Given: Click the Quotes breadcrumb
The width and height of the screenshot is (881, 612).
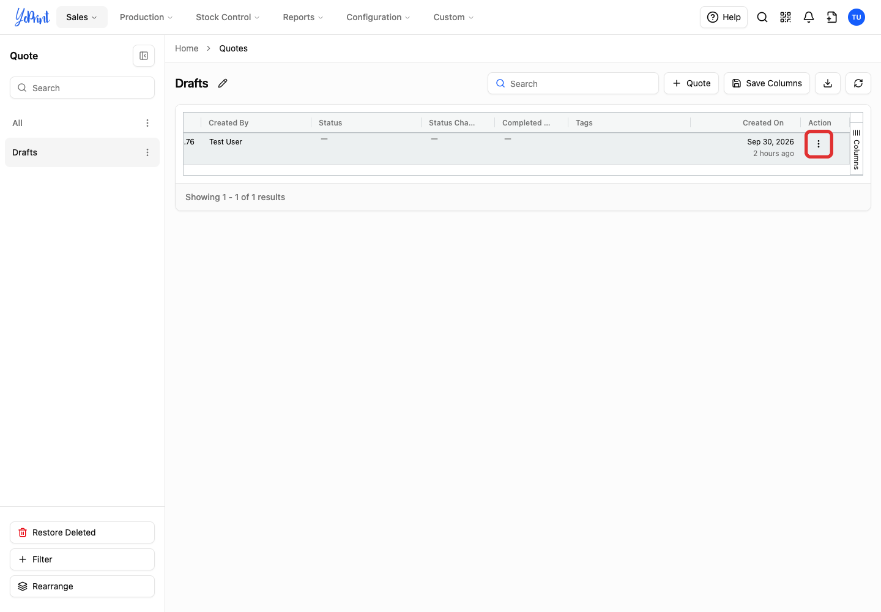Looking at the screenshot, I should pos(233,48).
